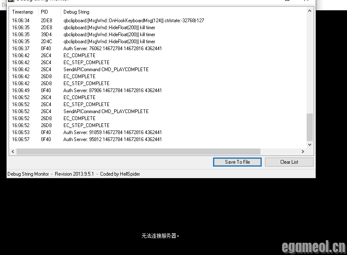Click the horizontal scrollbar left arrow
The image size is (347, 255).
coord(13,151)
